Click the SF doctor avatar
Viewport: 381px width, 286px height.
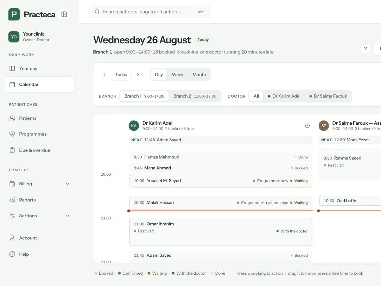point(324,126)
